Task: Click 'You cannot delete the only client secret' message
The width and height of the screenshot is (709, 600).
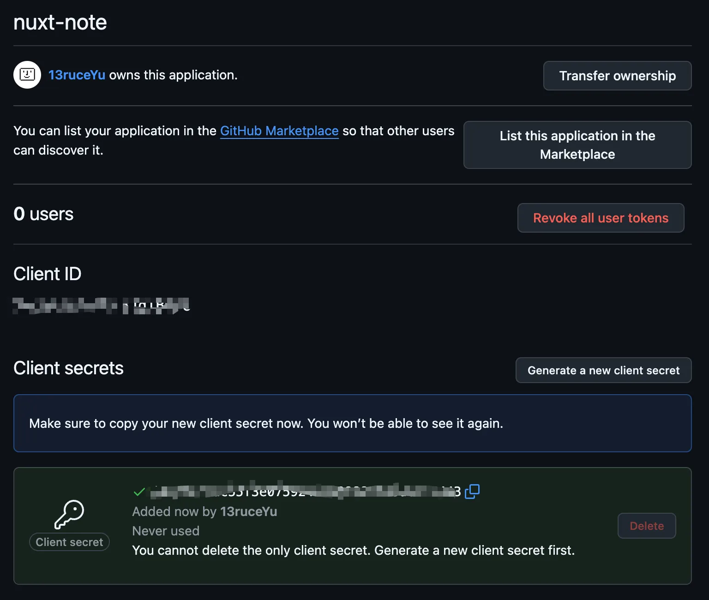Action: [x=353, y=550]
